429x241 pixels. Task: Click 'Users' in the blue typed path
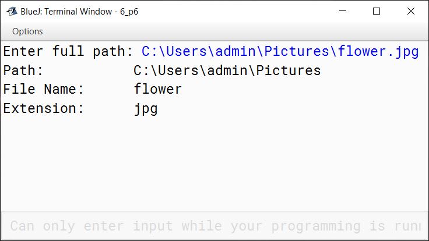click(x=187, y=51)
